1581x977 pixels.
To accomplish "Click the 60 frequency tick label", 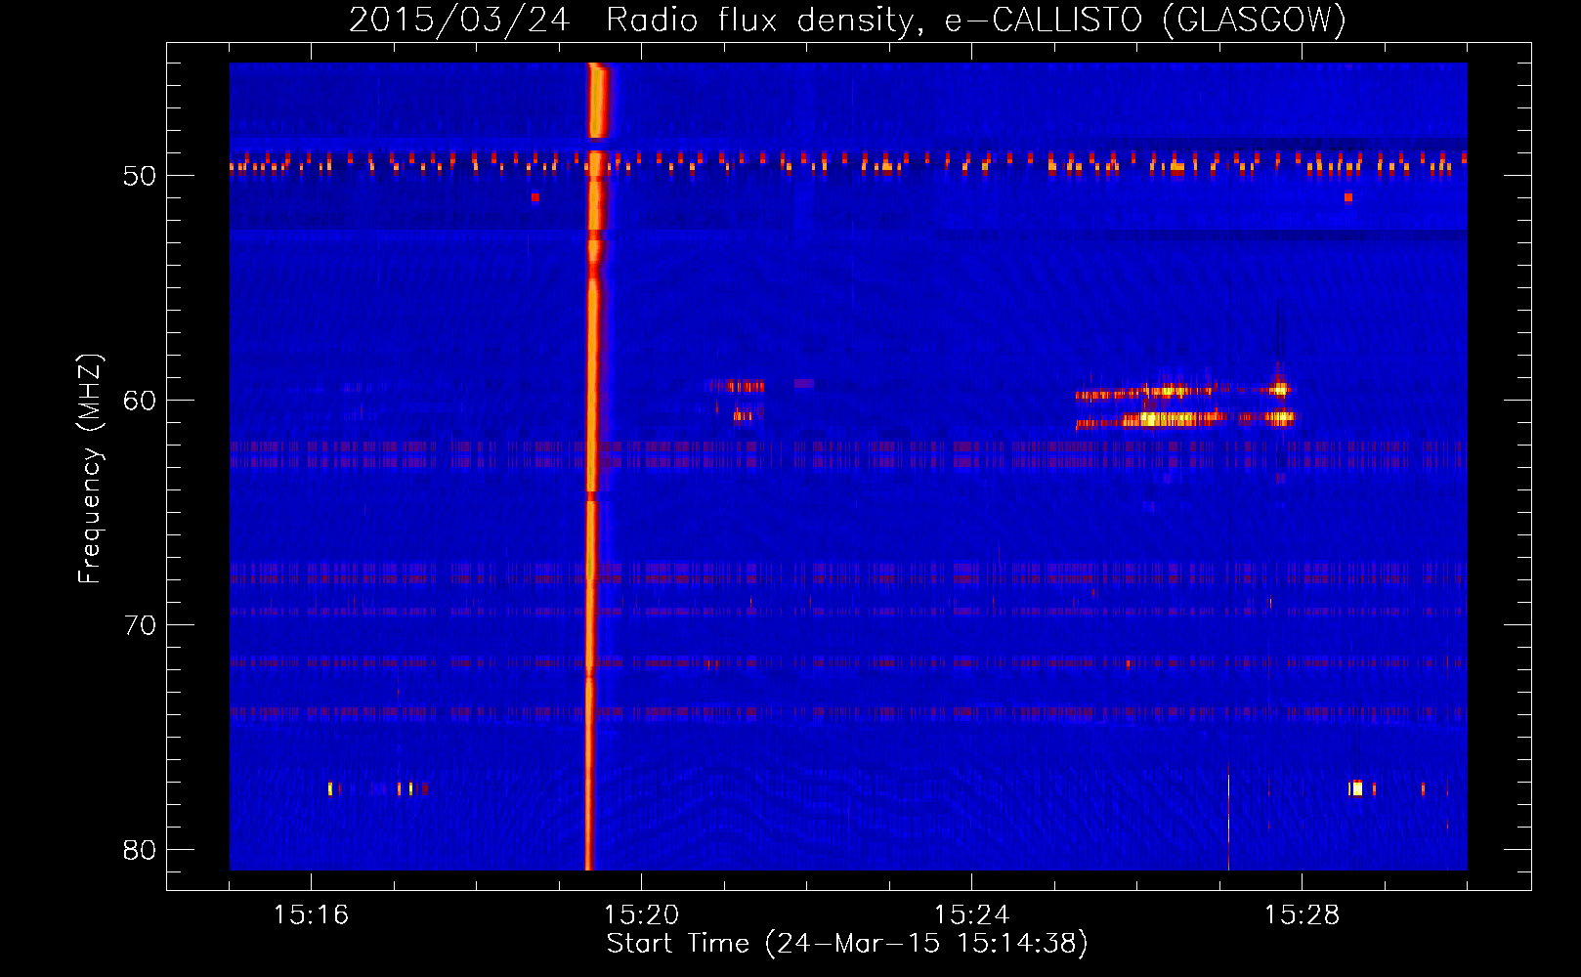I will tap(140, 401).
